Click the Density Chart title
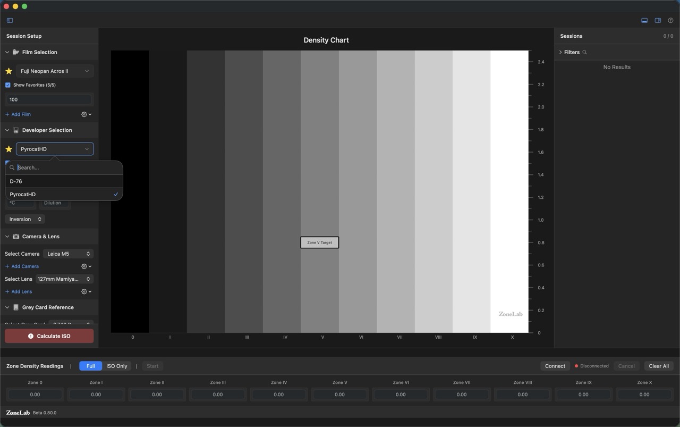This screenshot has width=680, height=427. click(326, 40)
